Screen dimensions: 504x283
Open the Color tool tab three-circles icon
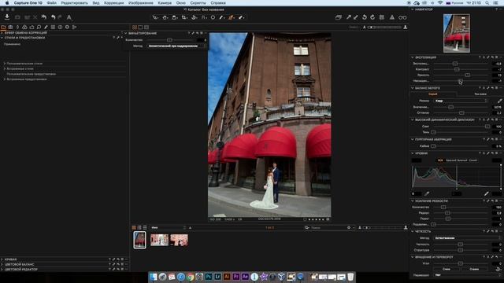tap(24, 28)
